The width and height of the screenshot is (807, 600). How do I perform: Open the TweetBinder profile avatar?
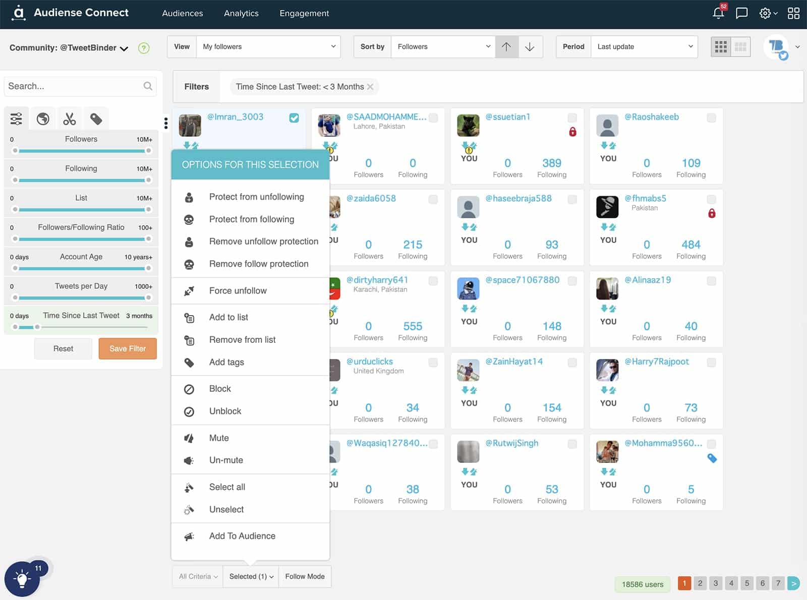click(x=776, y=48)
